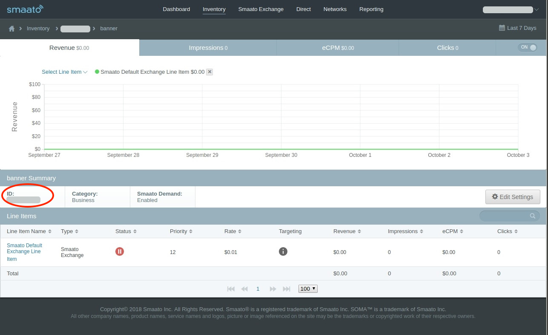
Task: Open the rows per page dropdown
Action: pyautogui.click(x=308, y=289)
